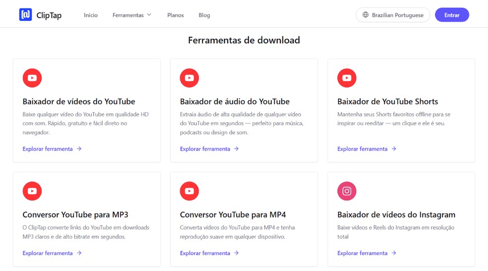Open Conversor YouTube para MP4 title
This screenshot has height=271, width=488.
coord(233,215)
